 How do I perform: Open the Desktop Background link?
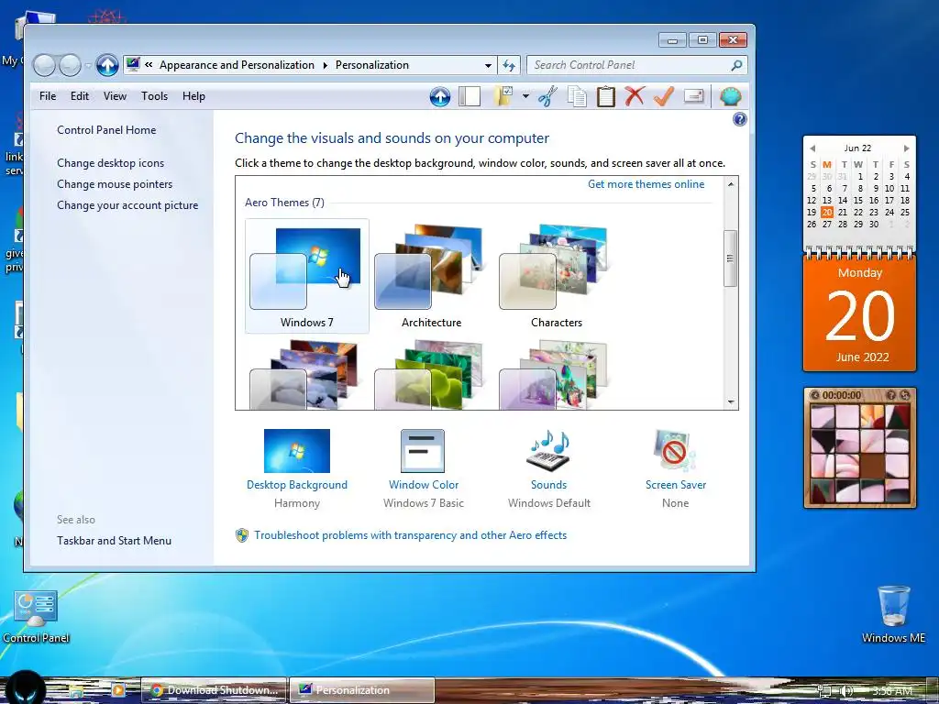tap(297, 485)
